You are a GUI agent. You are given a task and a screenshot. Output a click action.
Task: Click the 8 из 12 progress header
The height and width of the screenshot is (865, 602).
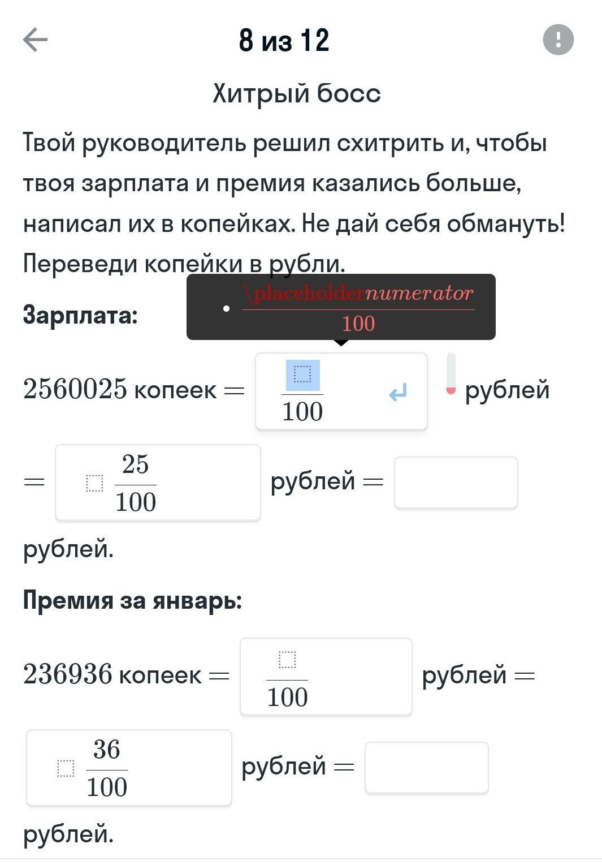pyautogui.click(x=285, y=40)
